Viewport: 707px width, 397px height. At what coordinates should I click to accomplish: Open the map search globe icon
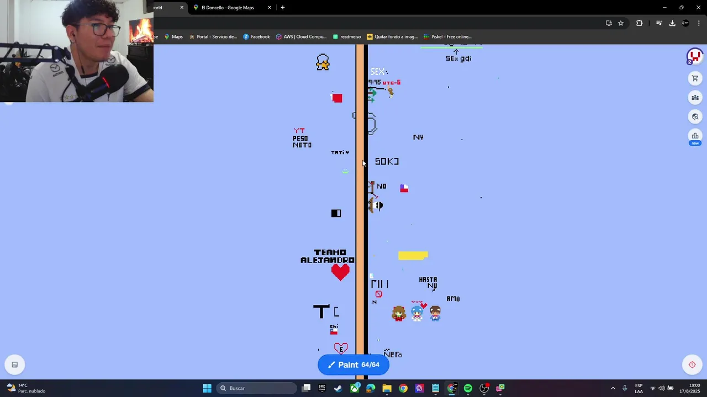pyautogui.click(x=695, y=116)
